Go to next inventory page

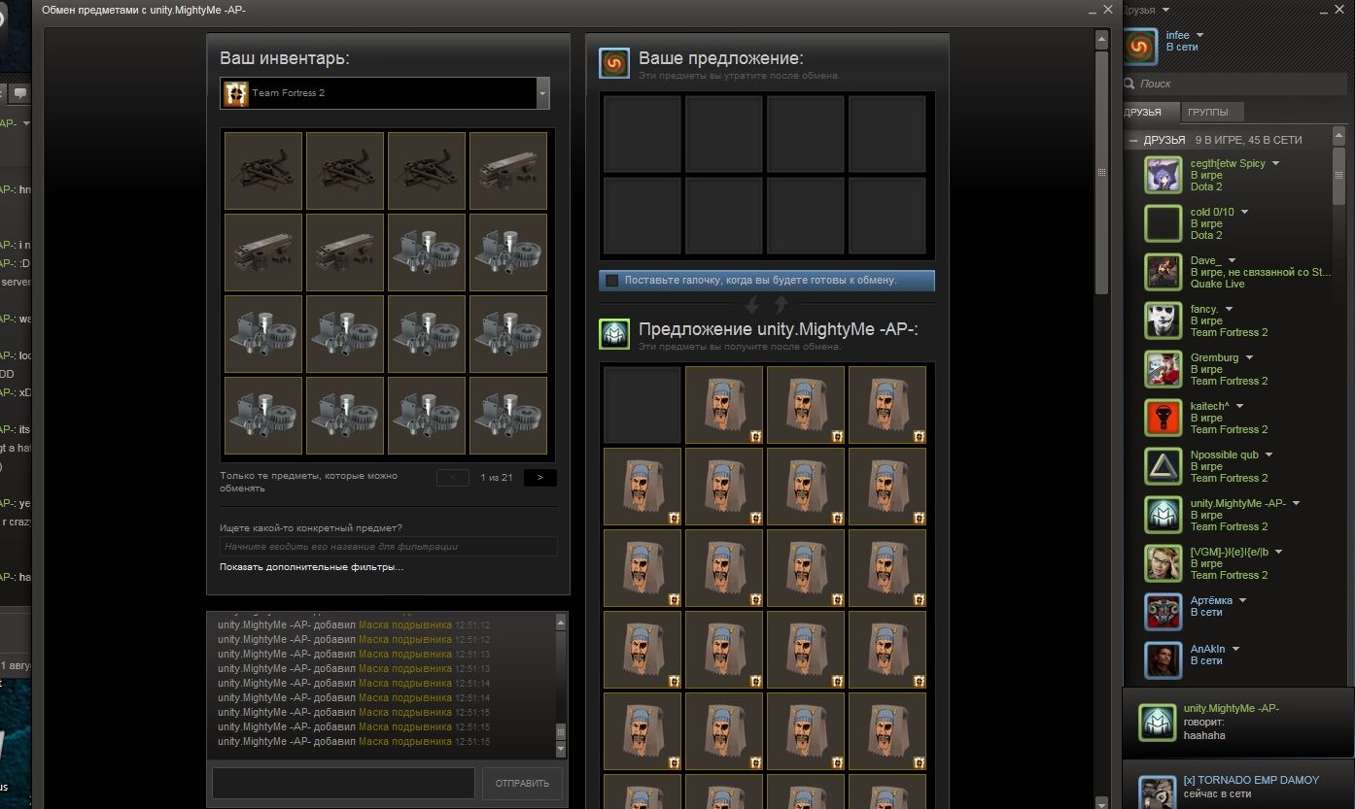(x=539, y=477)
